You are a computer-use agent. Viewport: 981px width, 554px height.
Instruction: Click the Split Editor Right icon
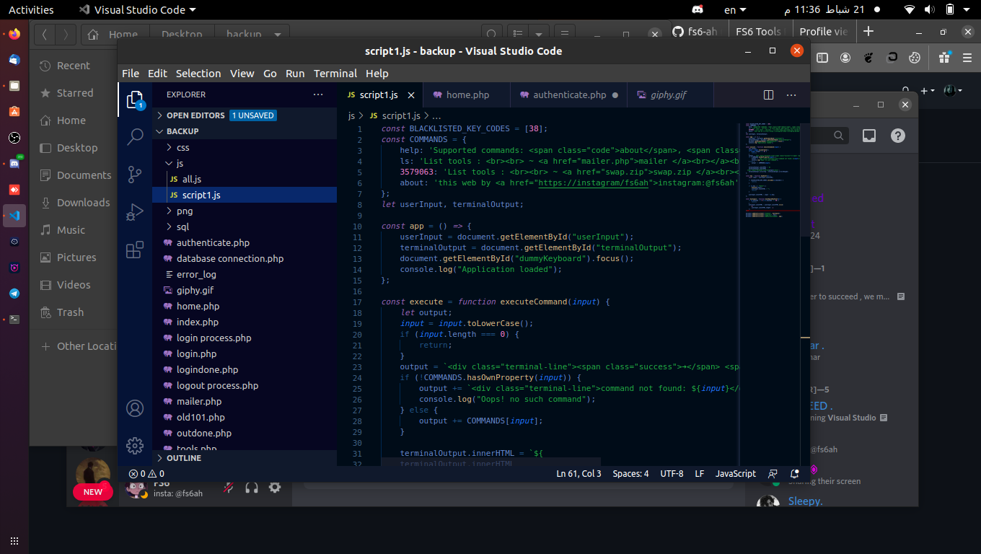[x=768, y=95]
